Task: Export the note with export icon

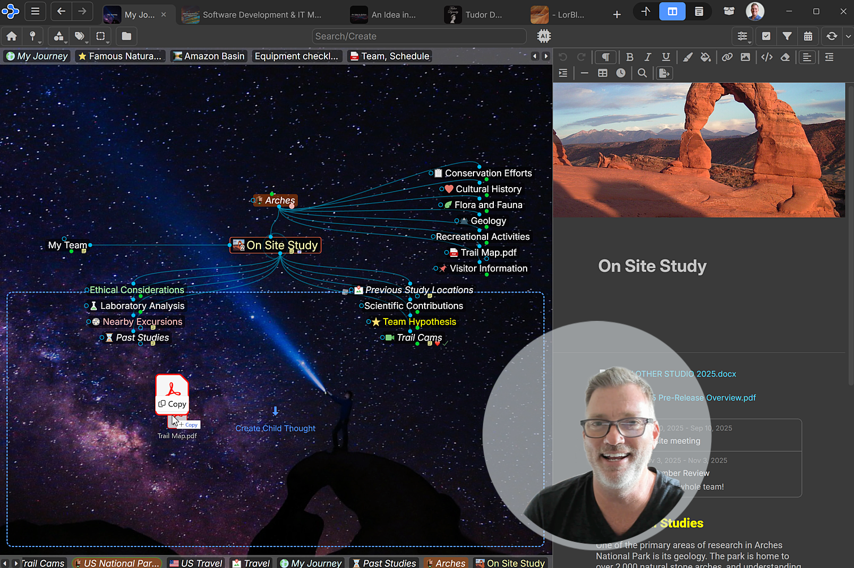Action: [664, 73]
